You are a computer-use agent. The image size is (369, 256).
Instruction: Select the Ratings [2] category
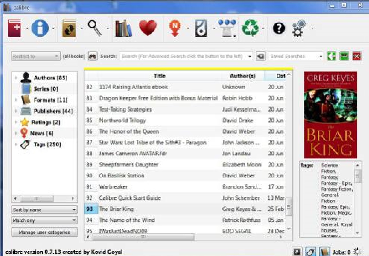click(x=46, y=122)
